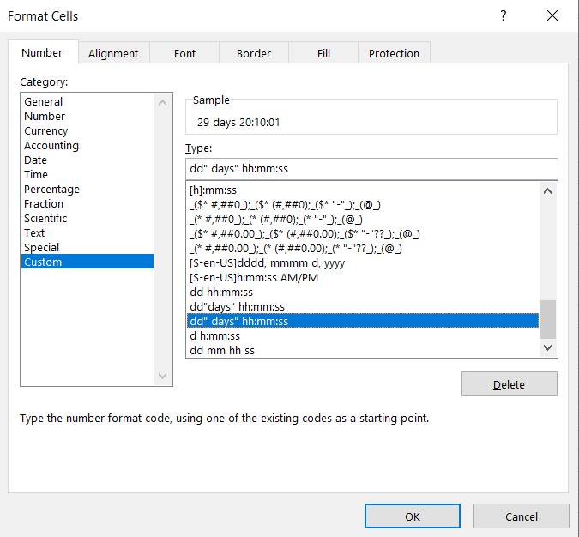Select Currency in the Category list
579x537 pixels.
point(45,131)
